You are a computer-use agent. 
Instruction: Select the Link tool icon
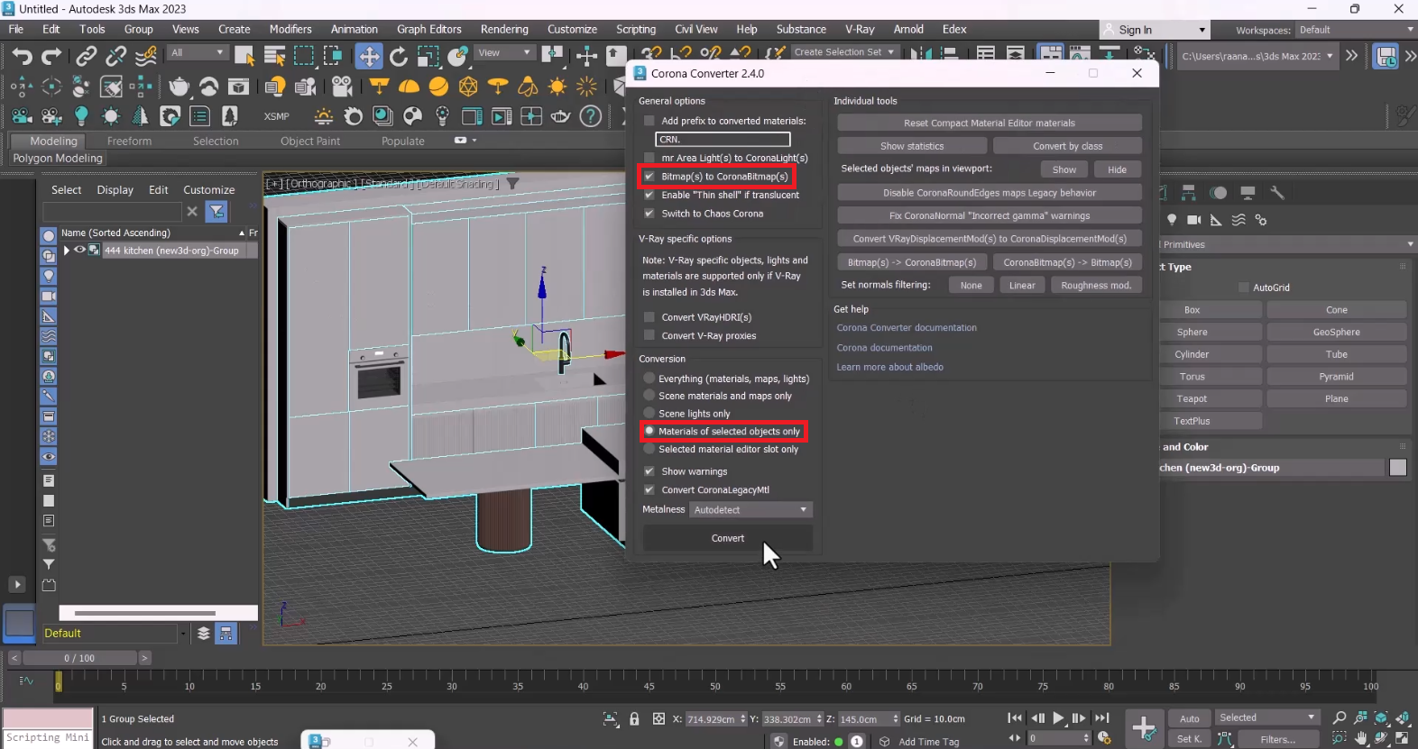pyautogui.click(x=86, y=56)
